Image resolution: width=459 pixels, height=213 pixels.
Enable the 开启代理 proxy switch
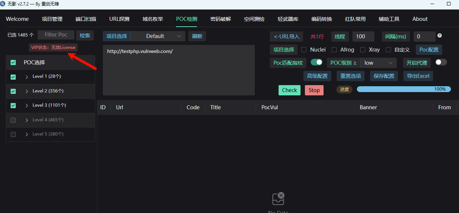point(441,62)
